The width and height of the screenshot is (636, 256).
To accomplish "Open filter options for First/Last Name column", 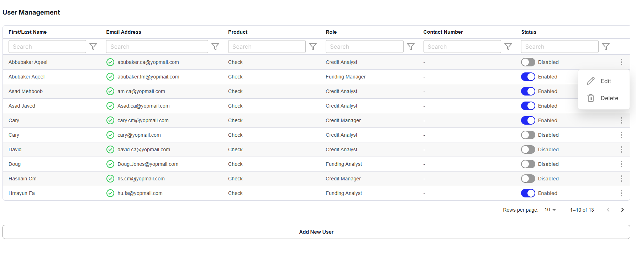I will pyautogui.click(x=93, y=47).
